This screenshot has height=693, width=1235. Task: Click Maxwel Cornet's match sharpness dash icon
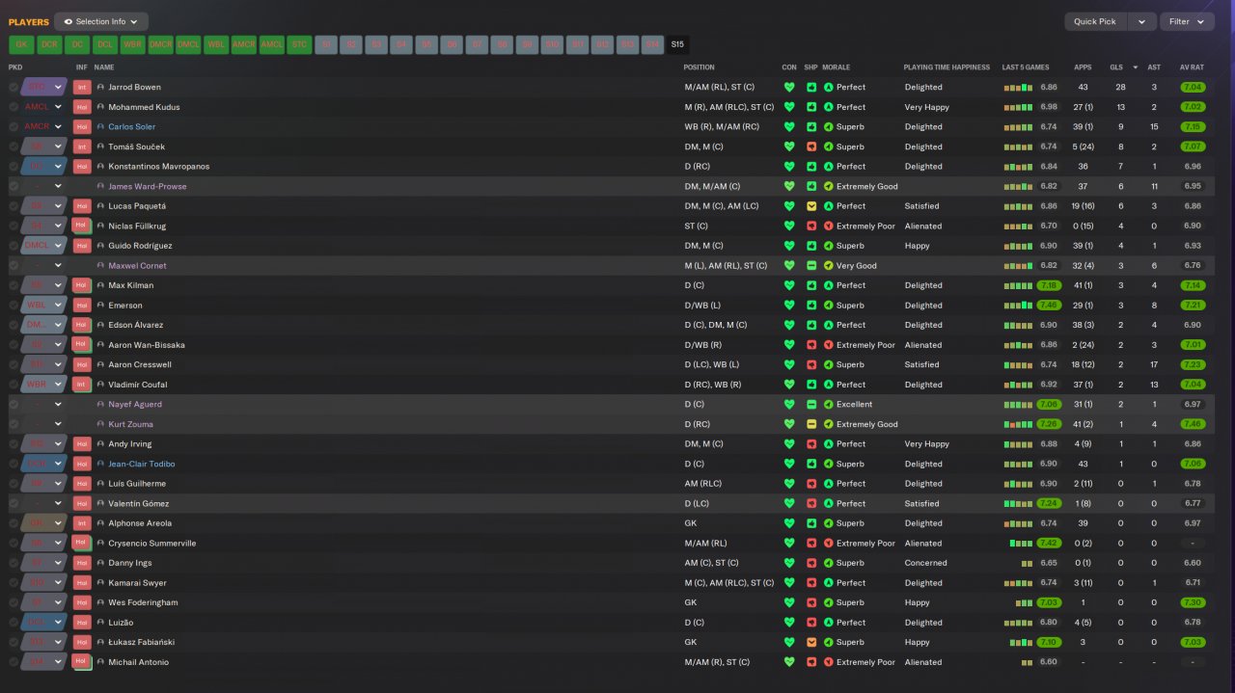[x=811, y=265]
